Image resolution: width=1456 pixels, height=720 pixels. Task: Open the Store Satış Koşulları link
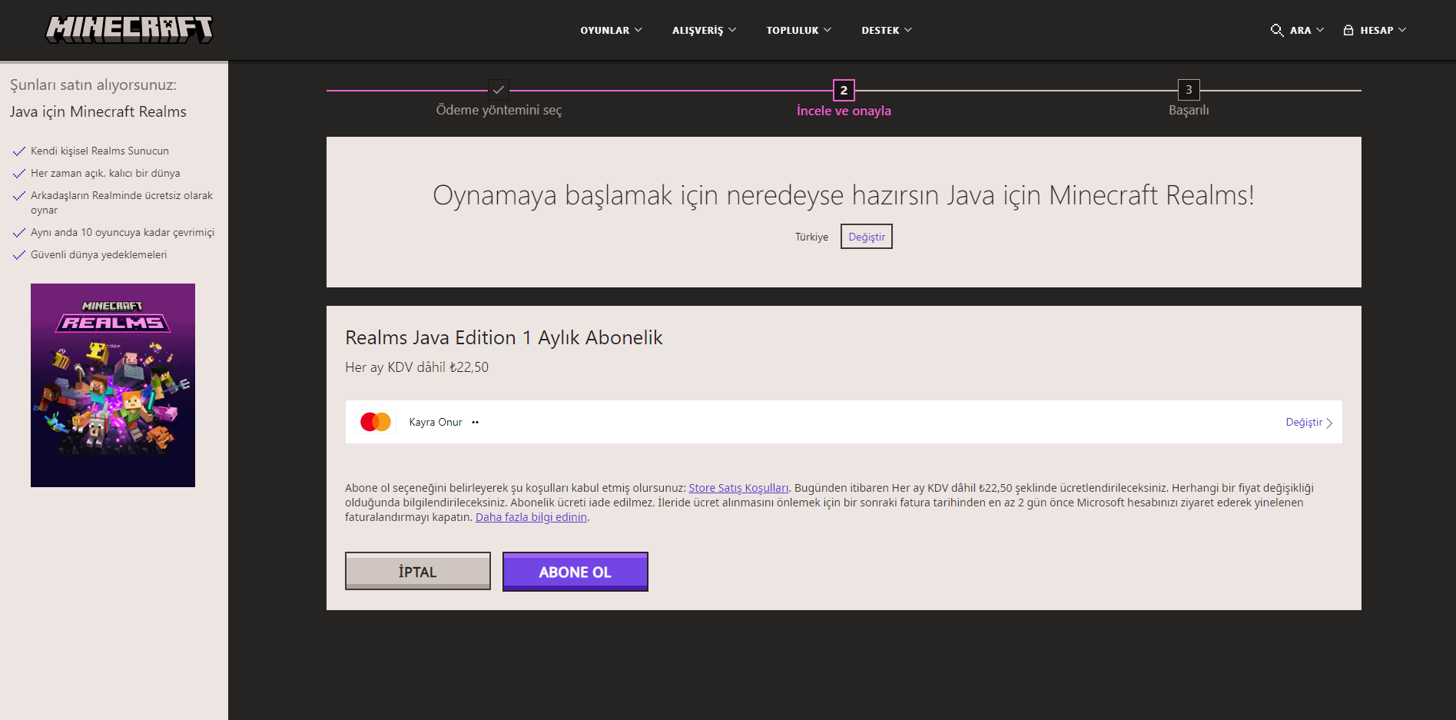pos(738,488)
